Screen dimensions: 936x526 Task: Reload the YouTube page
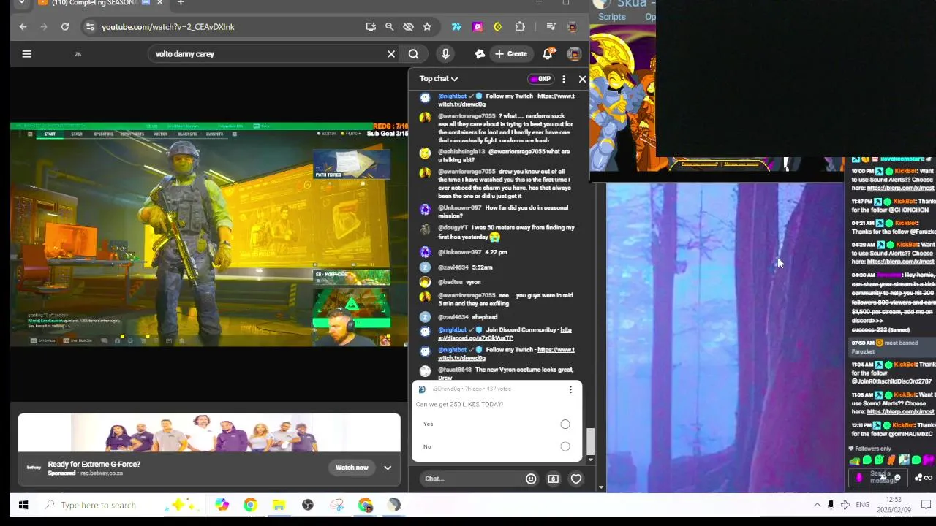coord(65,27)
